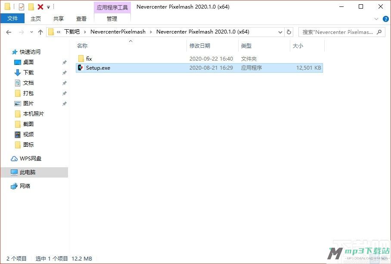391x264 pixels.
Task: Click the fix folder name
Action: (x=89, y=58)
